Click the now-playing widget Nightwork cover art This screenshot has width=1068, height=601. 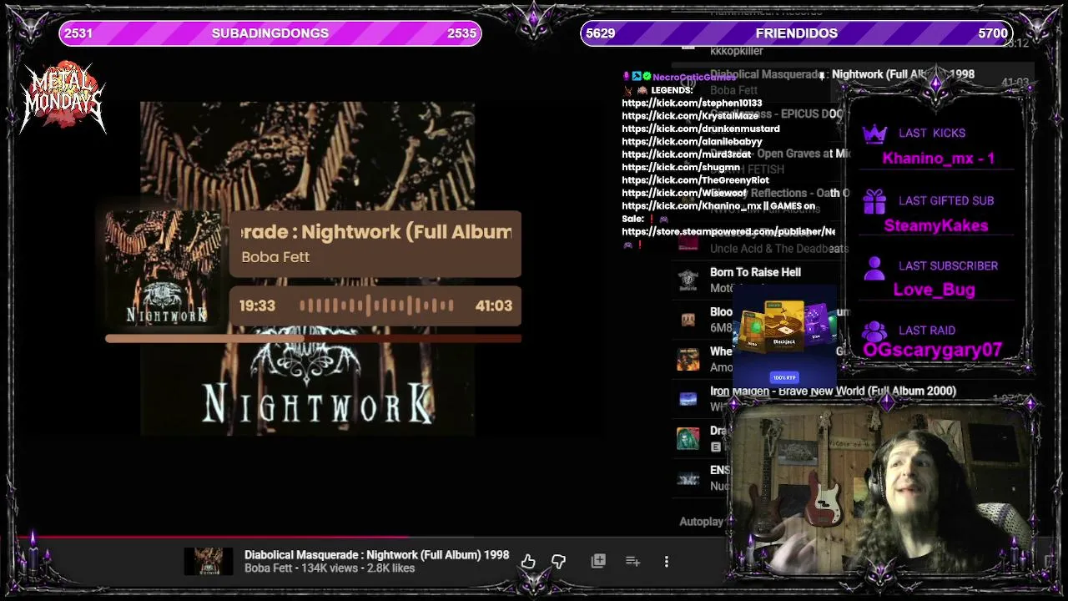tap(164, 269)
